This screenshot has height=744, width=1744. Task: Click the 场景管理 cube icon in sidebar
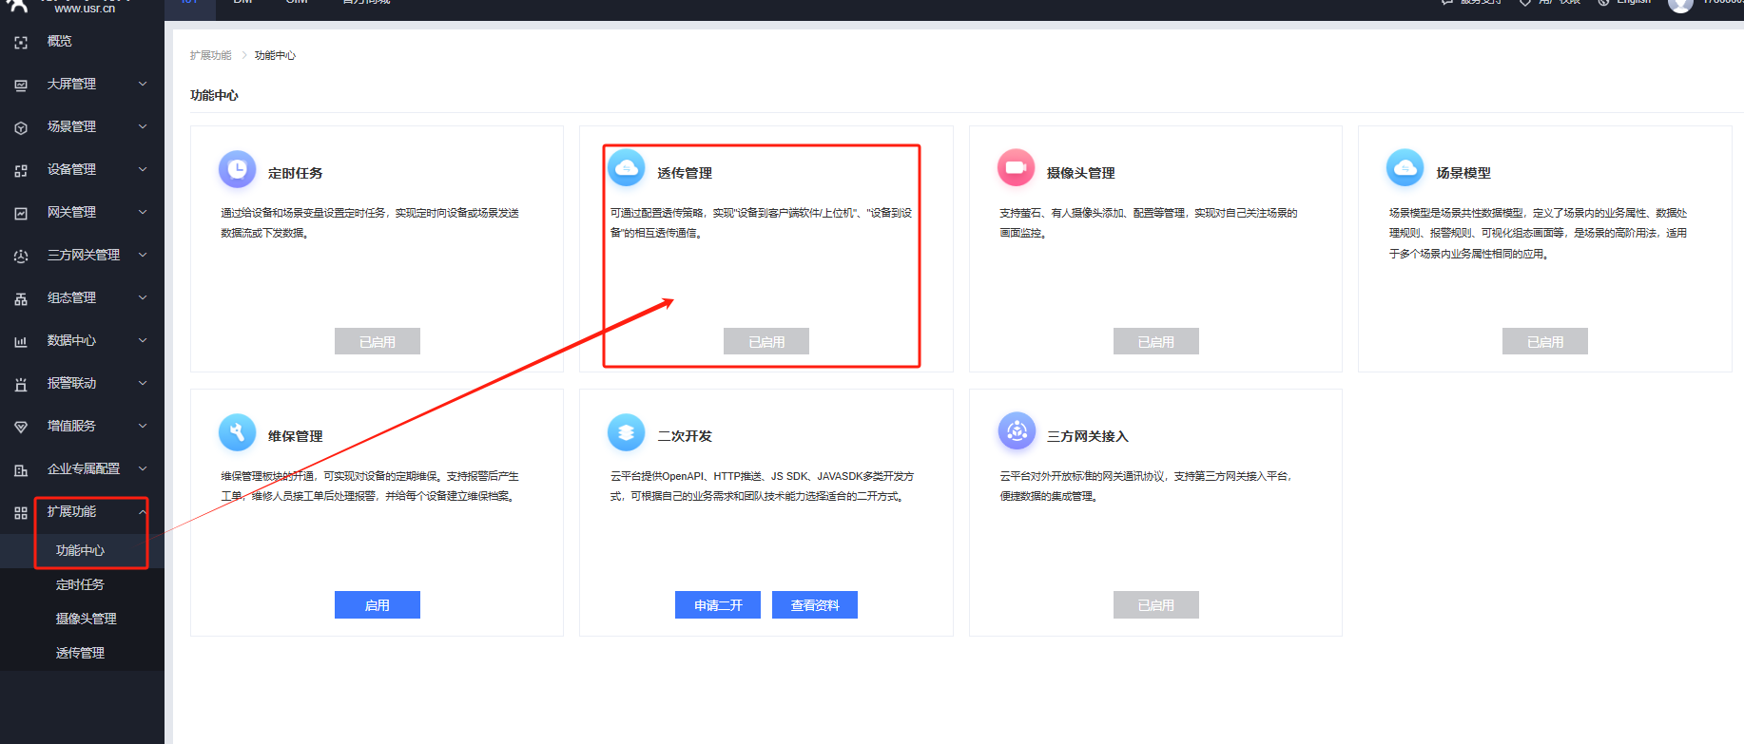tap(21, 127)
